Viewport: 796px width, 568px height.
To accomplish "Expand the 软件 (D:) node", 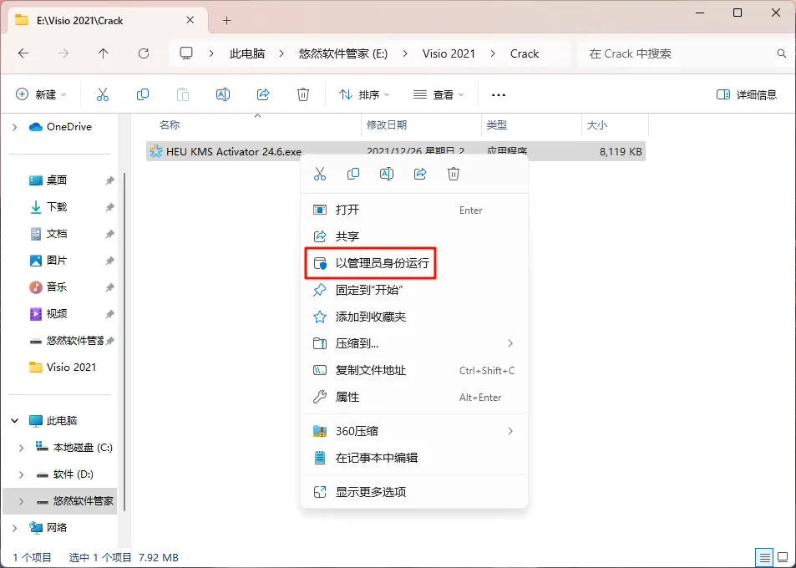I will click(x=22, y=474).
